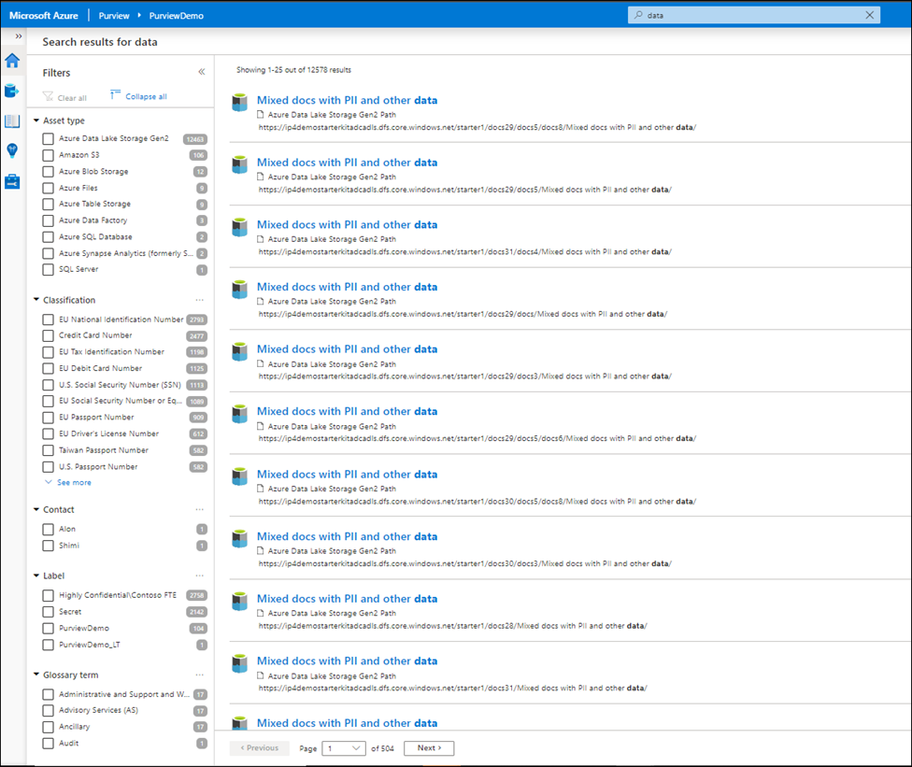Click Clear all filters

click(x=64, y=97)
